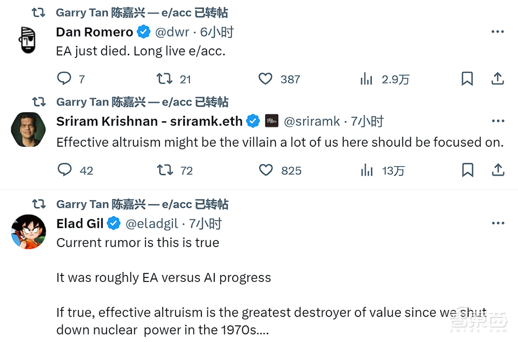Reply to Dan Romero's tweet
Viewport: 518px width, 342px height.
coord(64,79)
